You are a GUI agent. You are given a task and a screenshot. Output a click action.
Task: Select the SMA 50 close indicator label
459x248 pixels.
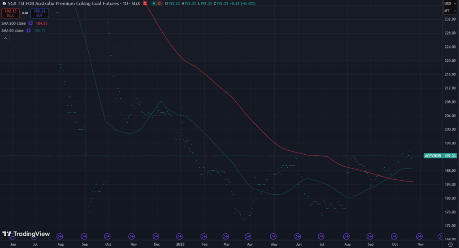pyautogui.click(x=12, y=30)
